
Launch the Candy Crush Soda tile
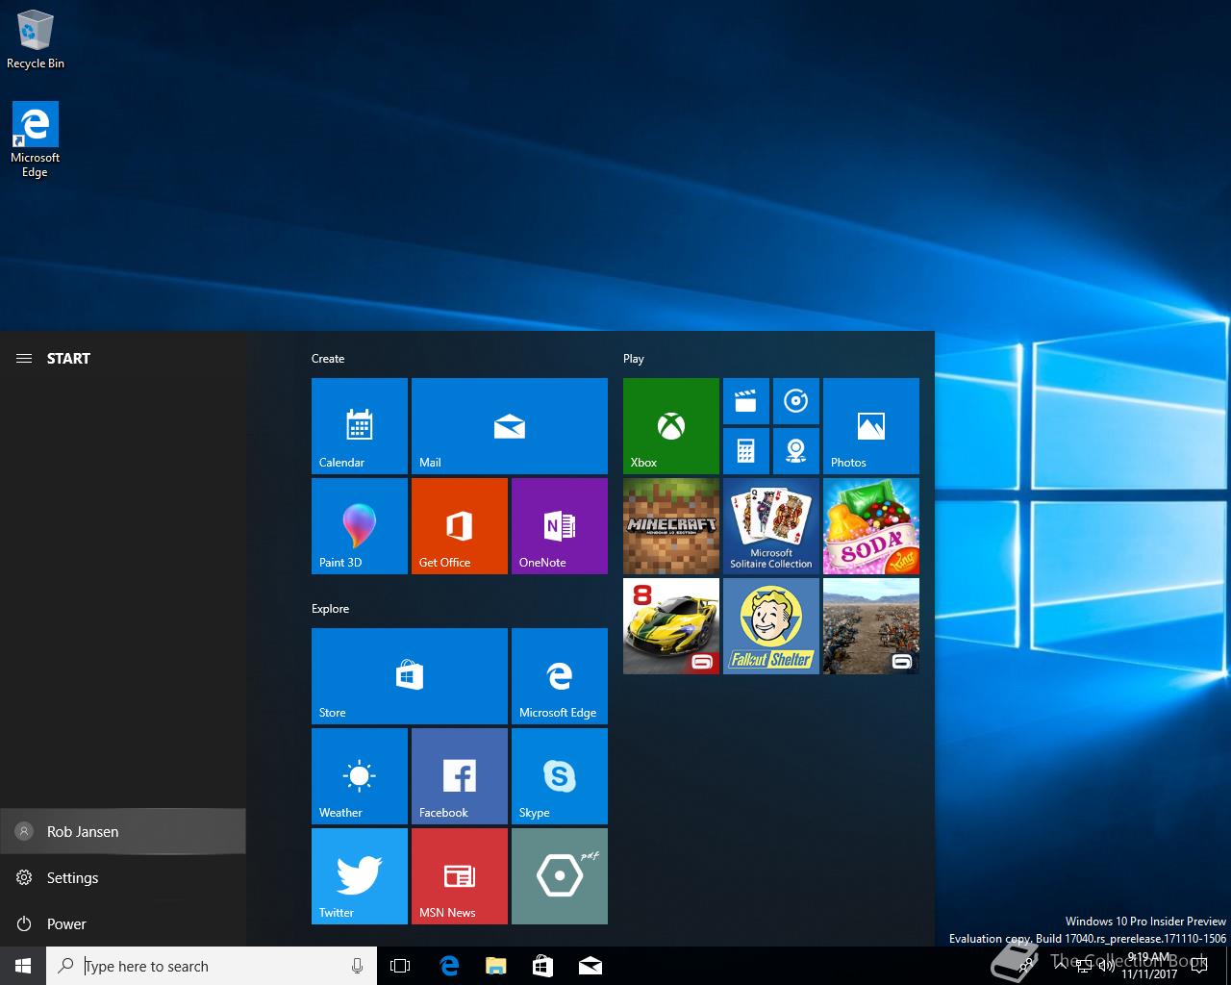tap(871, 526)
